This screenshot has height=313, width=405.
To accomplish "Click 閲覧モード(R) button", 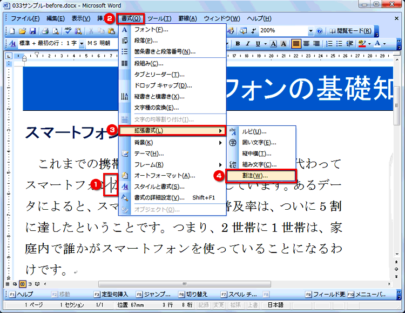I will point(350,31).
